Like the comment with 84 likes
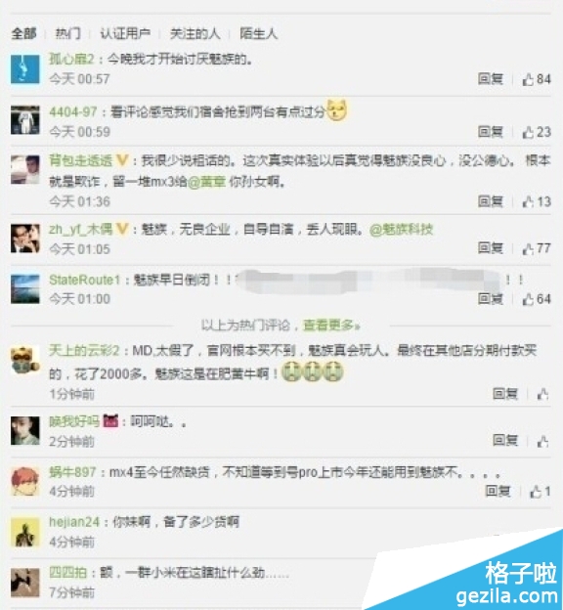The height and width of the screenshot is (610, 563). [537, 79]
